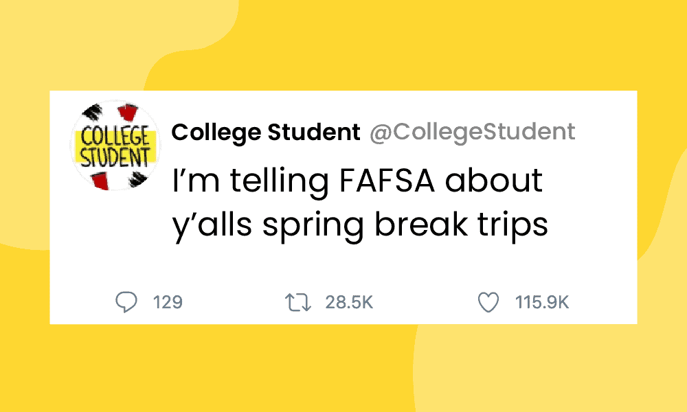Open the College Student display name
The image size is (687, 412).
point(265,132)
